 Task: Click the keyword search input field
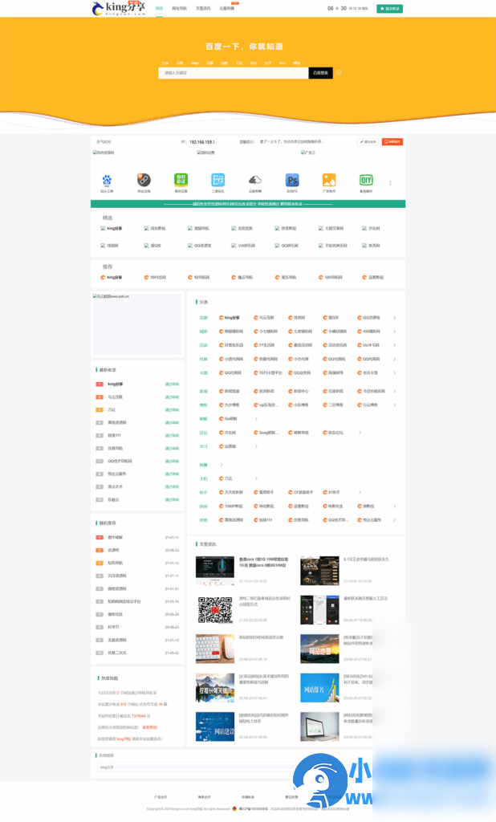click(x=234, y=73)
